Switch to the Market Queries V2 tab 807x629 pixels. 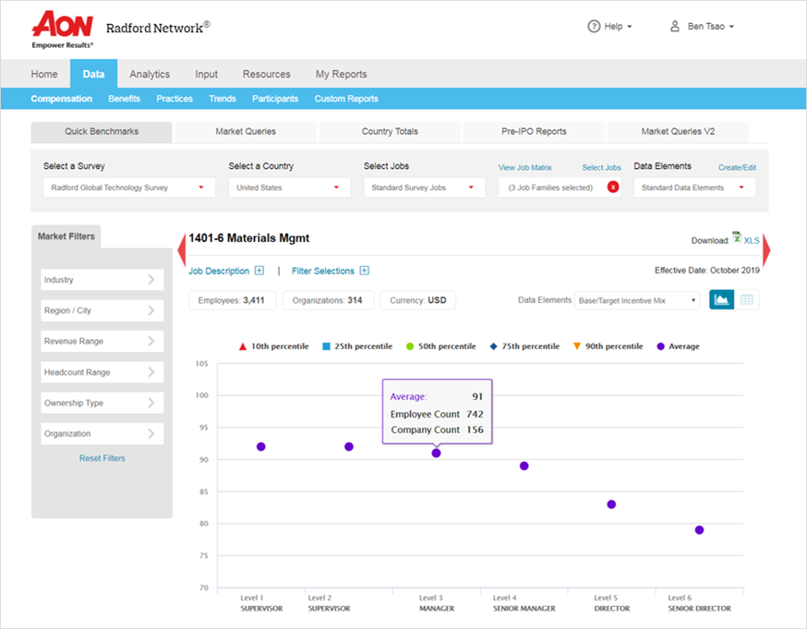(x=678, y=132)
